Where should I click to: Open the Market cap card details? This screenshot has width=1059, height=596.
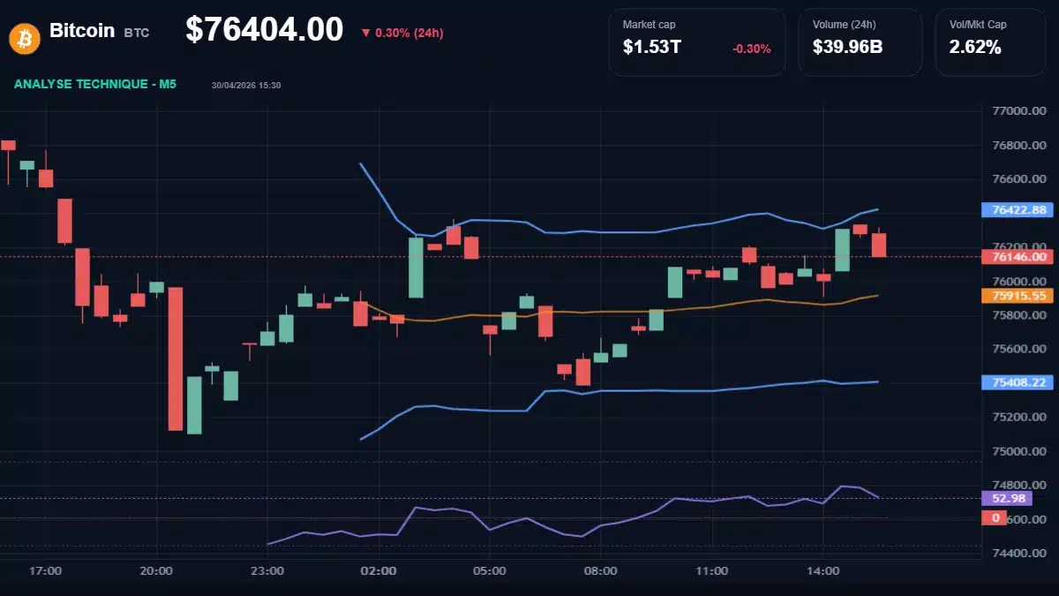click(x=696, y=41)
